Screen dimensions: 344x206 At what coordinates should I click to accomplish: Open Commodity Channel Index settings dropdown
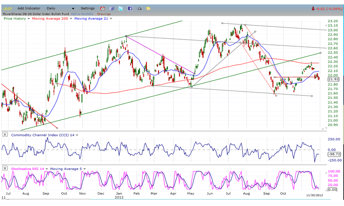tap(78, 135)
